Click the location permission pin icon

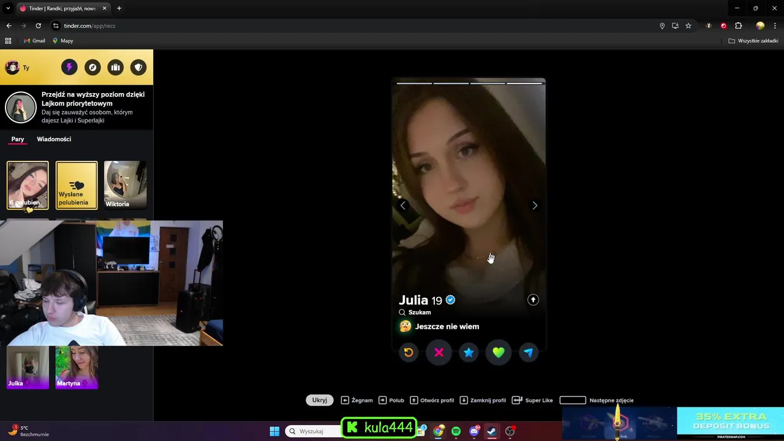tap(662, 26)
